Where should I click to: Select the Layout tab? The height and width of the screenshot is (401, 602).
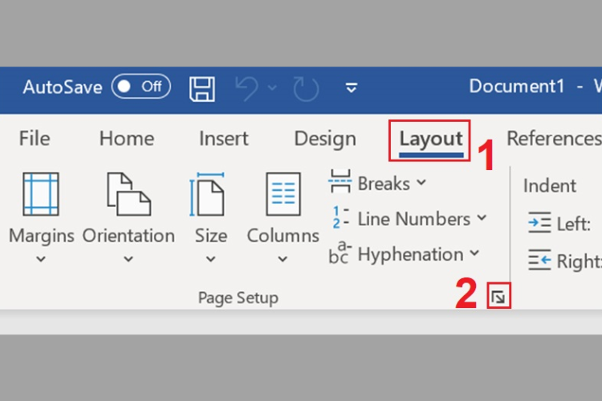(x=430, y=140)
